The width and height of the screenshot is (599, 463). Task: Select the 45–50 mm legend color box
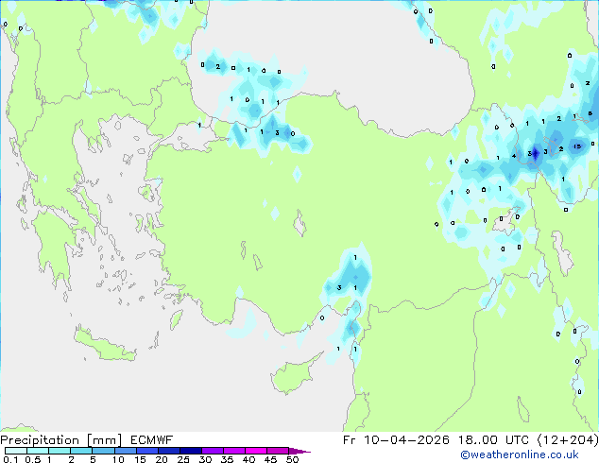point(278,451)
